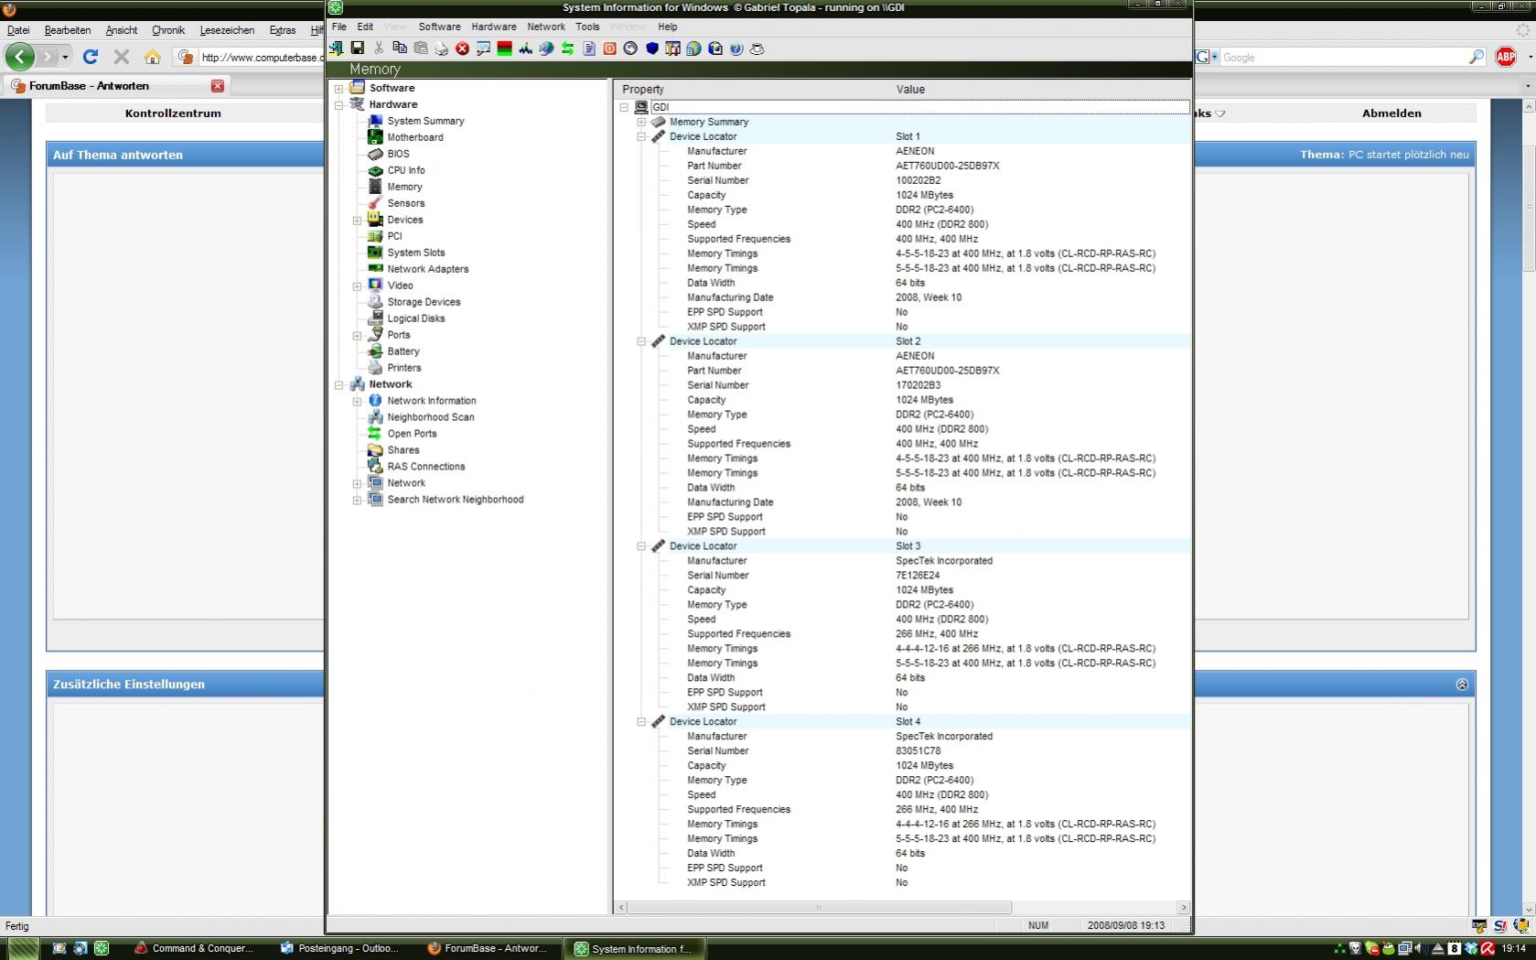Select Logical Disks tree item
1536x960 pixels.
pyautogui.click(x=415, y=318)
